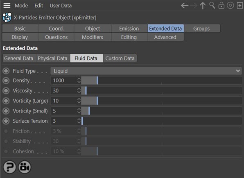The image size is (244, 178).
Task: Click the X-Particles Emitter Object title text
Action: (55, 18)
